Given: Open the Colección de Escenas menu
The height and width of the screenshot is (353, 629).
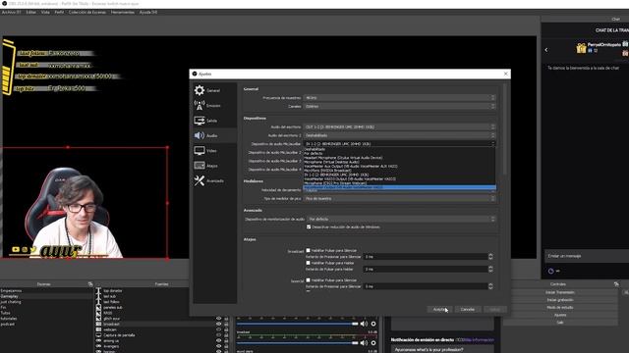Looking at the screenshot, I should click(x=87, y=13).
